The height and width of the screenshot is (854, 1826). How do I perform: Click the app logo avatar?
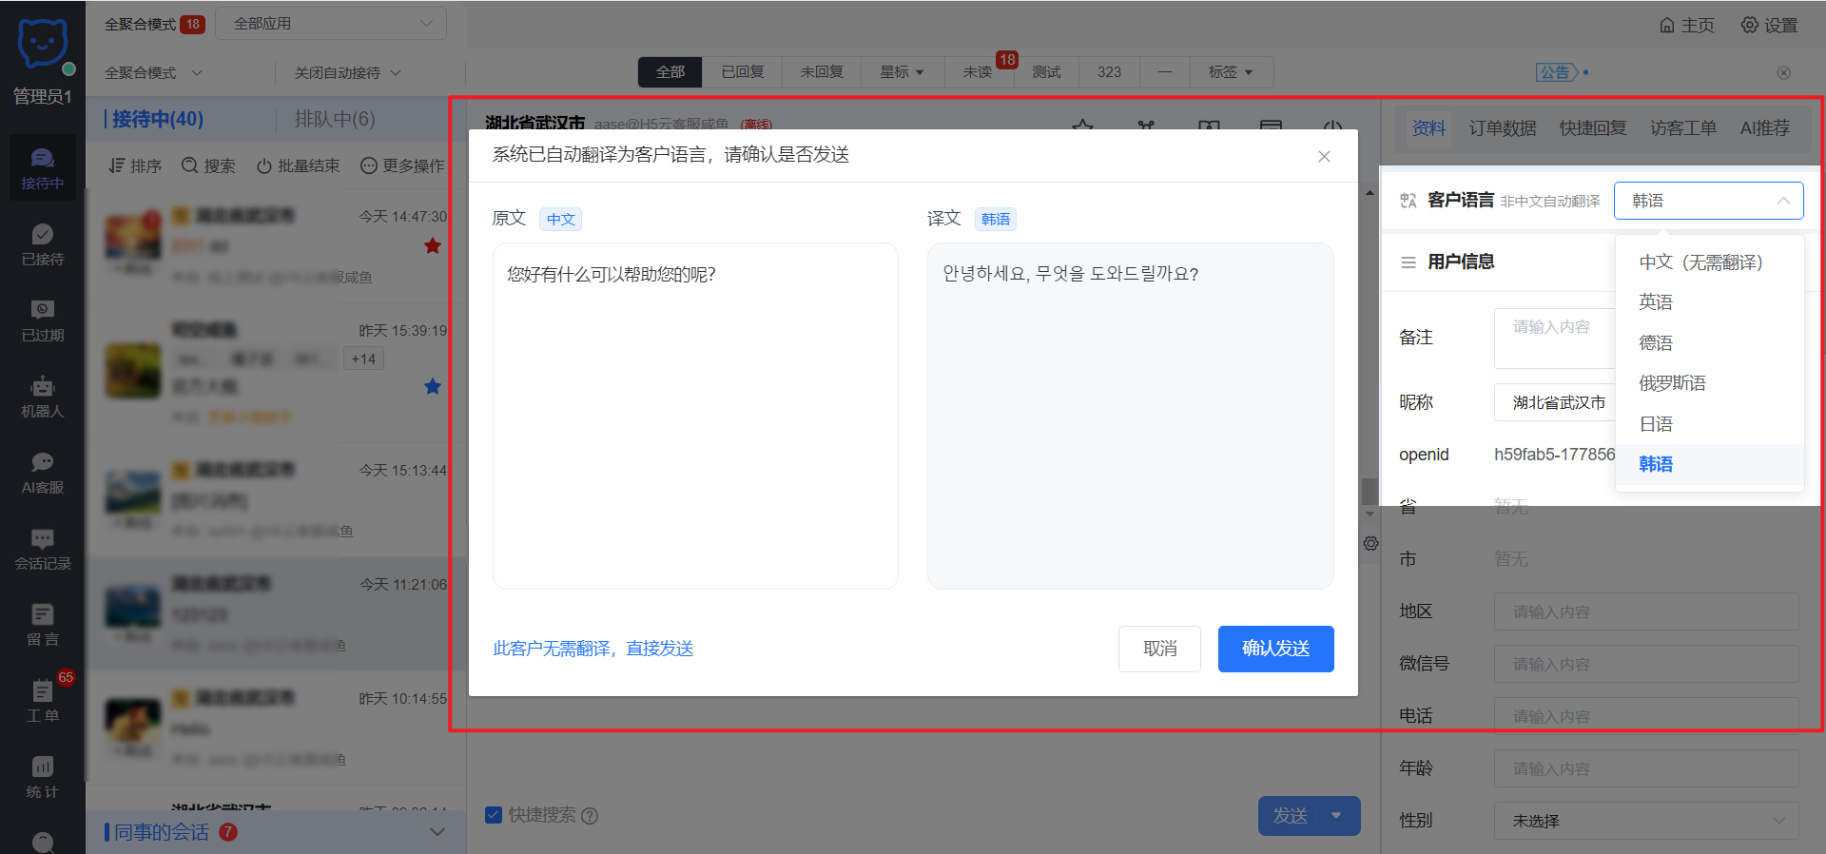43,44
